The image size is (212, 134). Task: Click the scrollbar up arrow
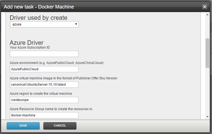207,15
